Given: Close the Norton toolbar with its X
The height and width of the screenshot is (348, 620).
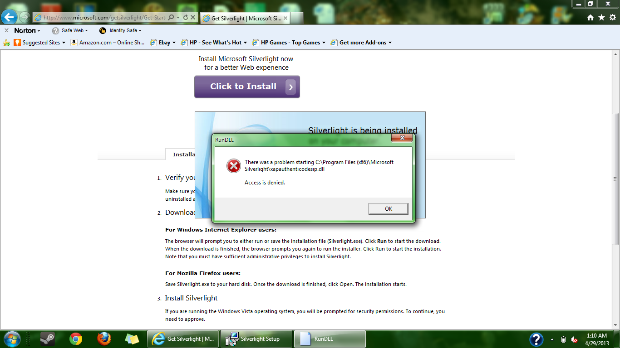Looking at the screenshot, I should [x=6, y=30].
